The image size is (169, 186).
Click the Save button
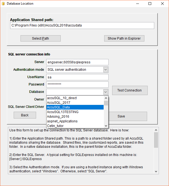tap(128, 116)
